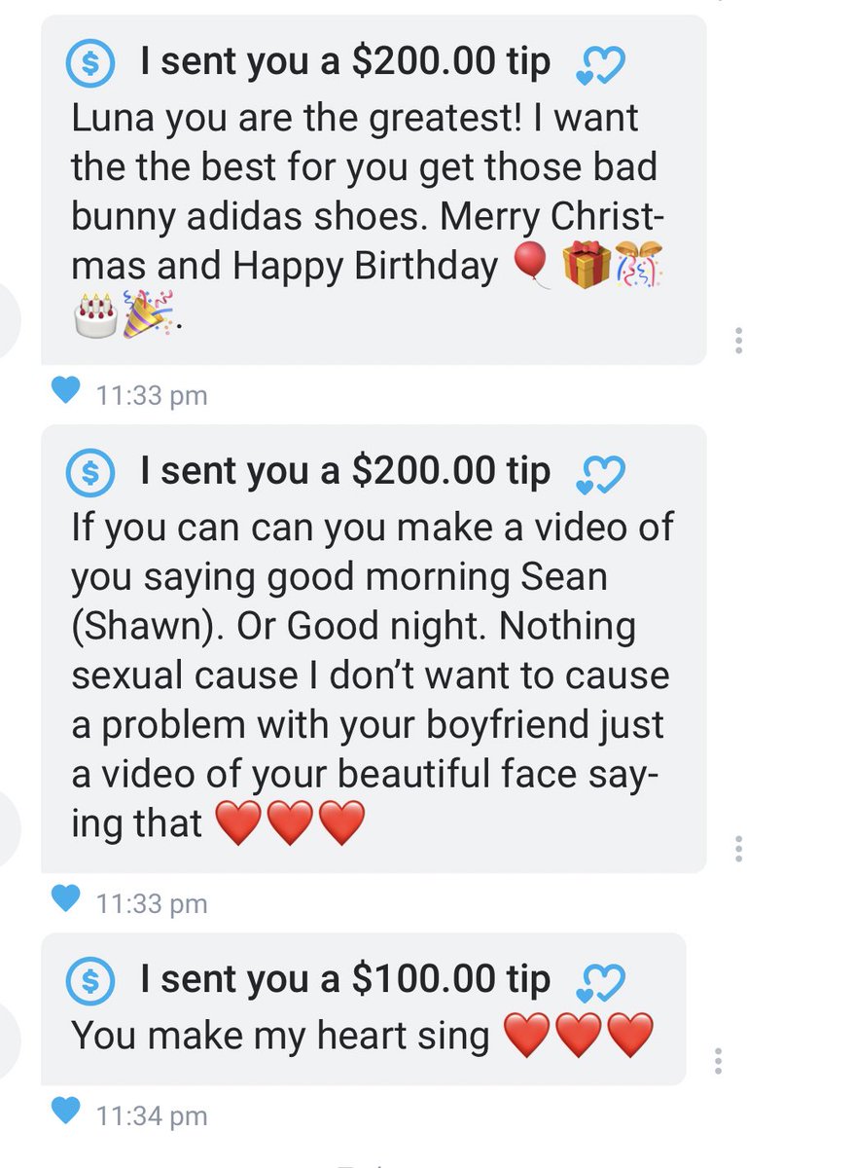This screenshot has width=854, height=1168.
Task: Tap the double-heart icon on the Merry Christmas tip
Action: click(600, 66)
